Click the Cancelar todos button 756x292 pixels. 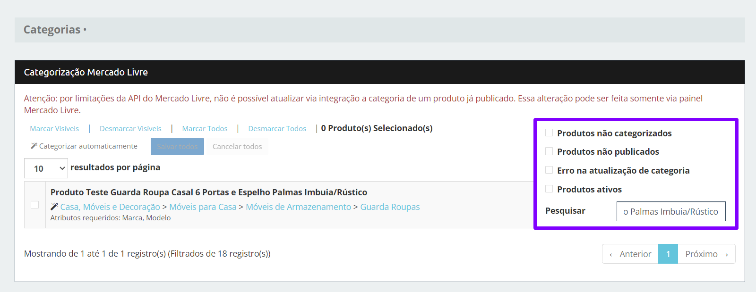(237, 147)
